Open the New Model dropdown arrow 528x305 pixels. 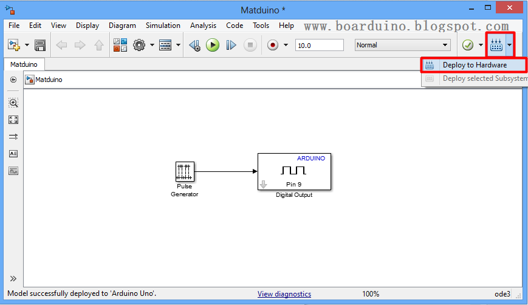(27, 45)
